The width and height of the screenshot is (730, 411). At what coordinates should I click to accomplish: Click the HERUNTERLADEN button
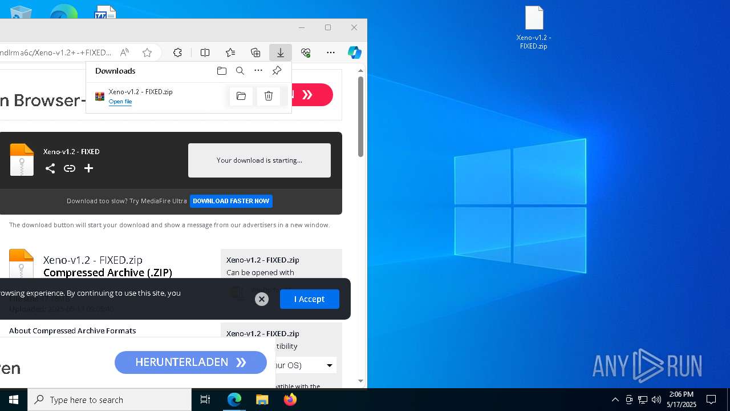pos(190,362)
